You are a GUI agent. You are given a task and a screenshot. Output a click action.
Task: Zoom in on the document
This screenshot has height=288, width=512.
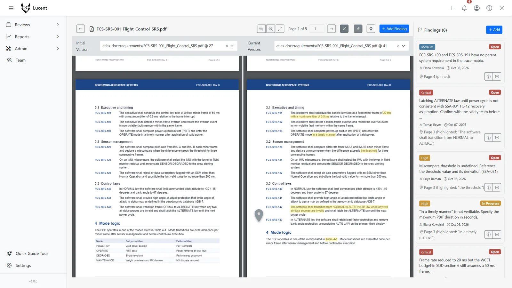click(x=271, y=29)
